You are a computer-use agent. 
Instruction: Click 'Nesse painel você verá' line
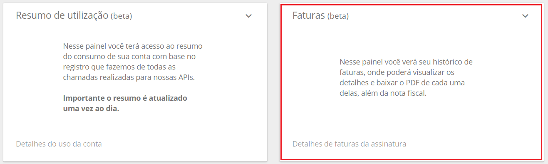406,62
